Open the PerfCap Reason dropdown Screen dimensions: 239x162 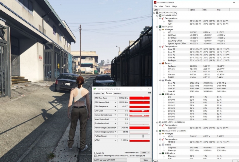pos(115,136)
